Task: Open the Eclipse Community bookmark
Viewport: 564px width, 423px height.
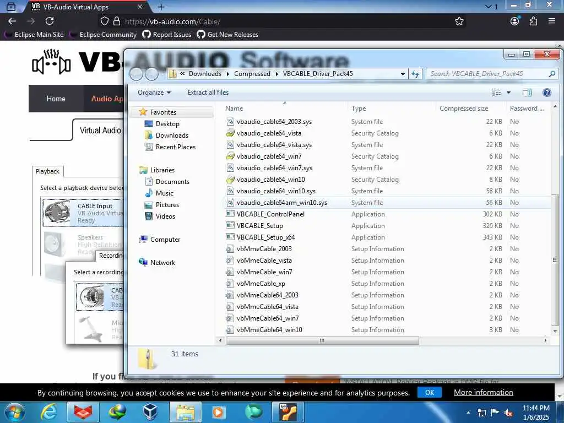Action: pos(104,35)
